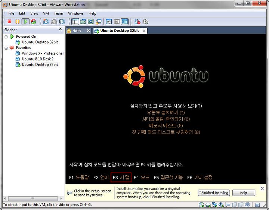Open the message log icon in status bar
Image resolution: width=269 pixels, height=210 pixels.
[x=257, y=205]
